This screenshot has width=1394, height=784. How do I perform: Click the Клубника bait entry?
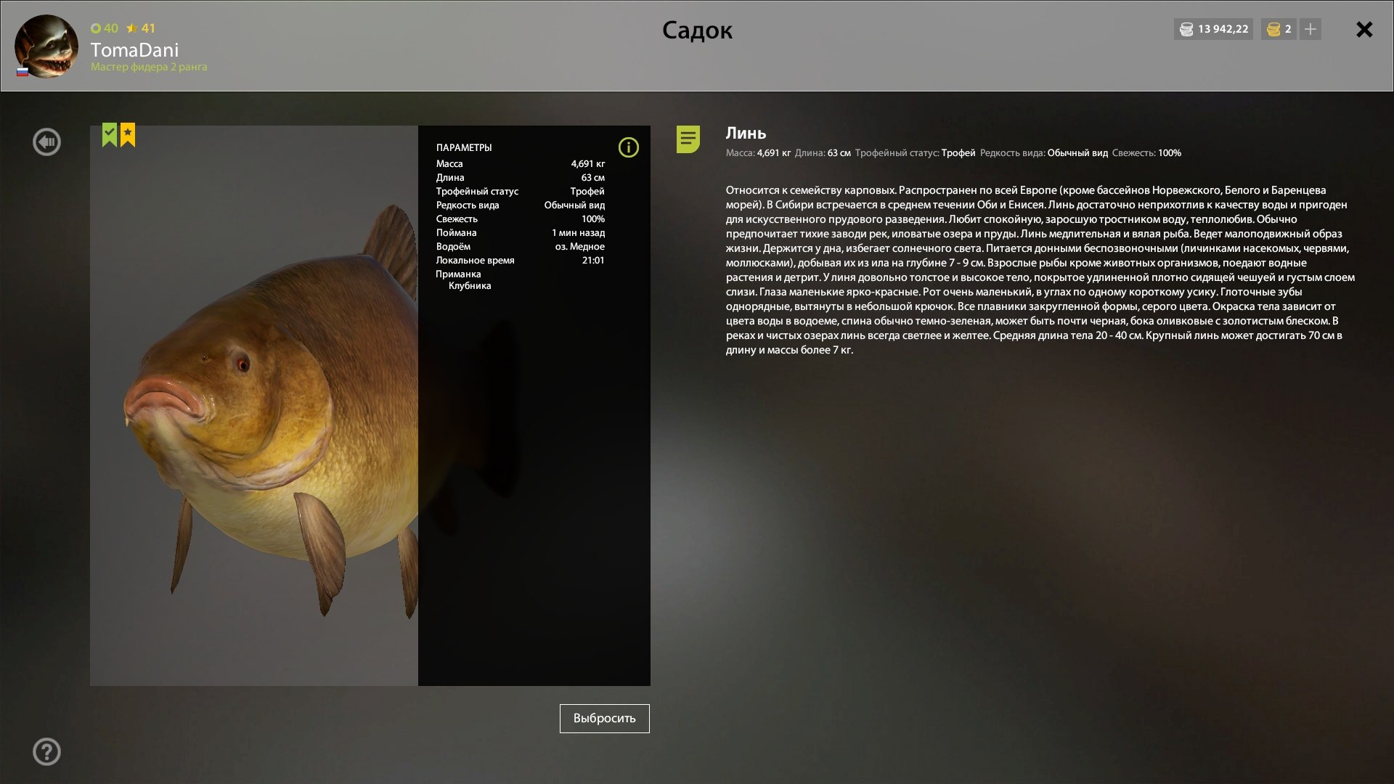[470, 286]
